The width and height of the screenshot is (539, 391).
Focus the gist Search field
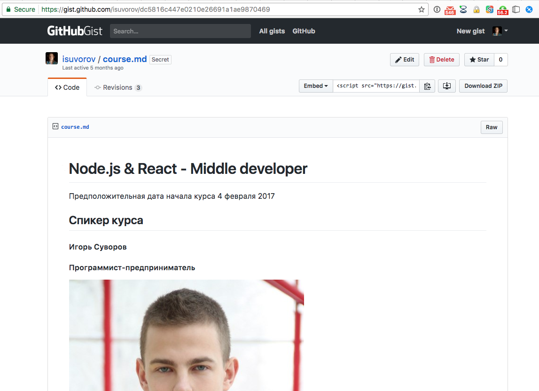click(x=180, y=31)
